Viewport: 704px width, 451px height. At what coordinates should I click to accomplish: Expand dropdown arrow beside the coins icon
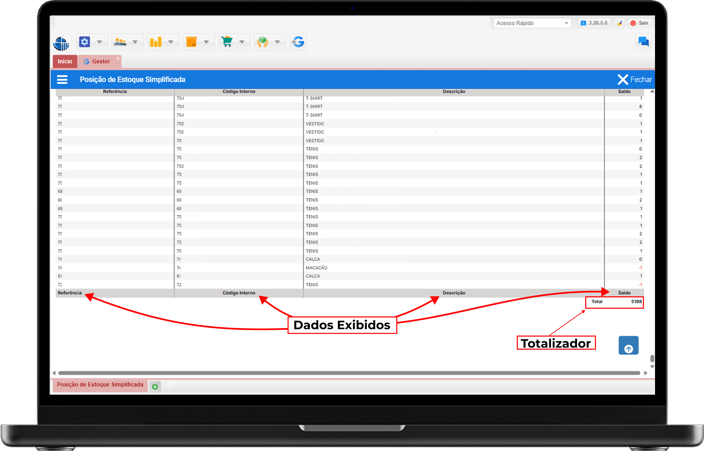(x=171, y=42)
